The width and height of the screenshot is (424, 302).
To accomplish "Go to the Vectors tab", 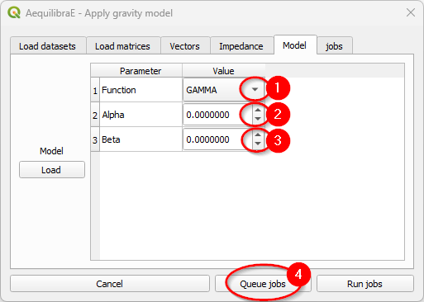I will coord(185,45).
